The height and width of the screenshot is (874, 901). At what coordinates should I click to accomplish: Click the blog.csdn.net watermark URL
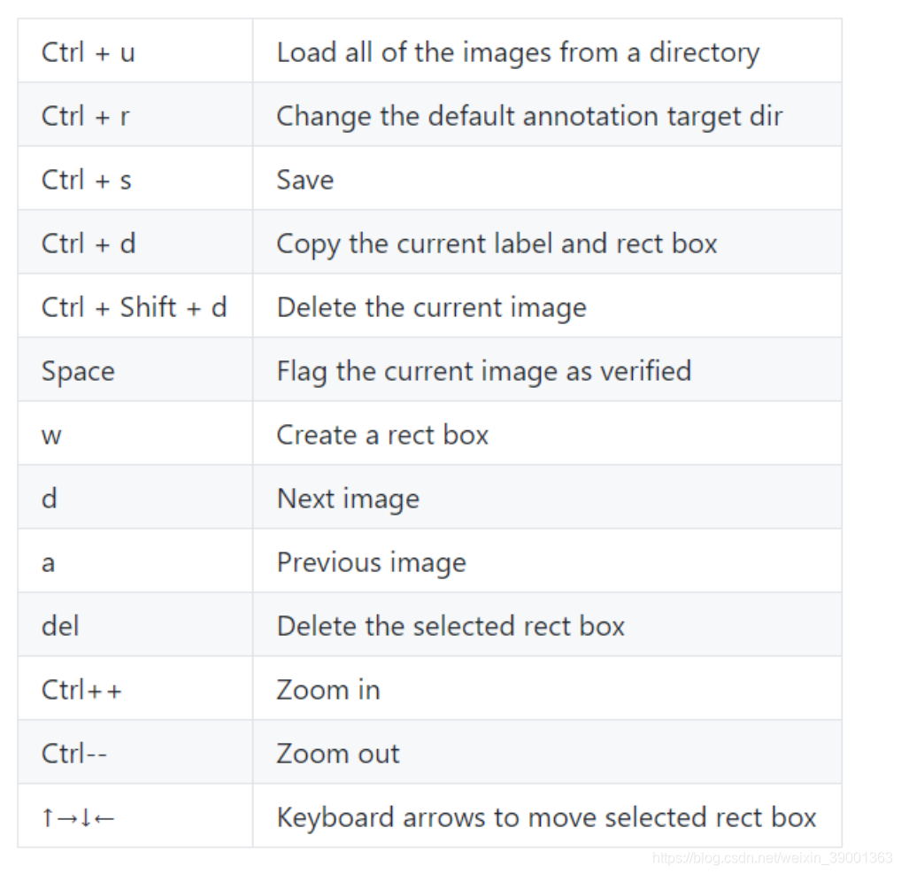click(772, 858)
